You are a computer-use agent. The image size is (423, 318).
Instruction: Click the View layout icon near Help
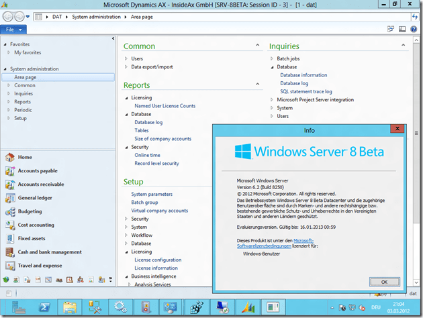(402, 29)
